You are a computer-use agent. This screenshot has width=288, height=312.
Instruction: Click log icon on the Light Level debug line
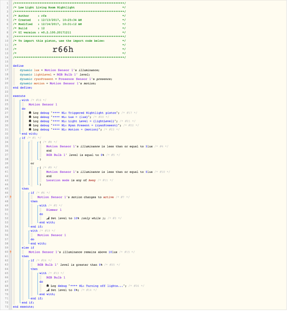30,122
